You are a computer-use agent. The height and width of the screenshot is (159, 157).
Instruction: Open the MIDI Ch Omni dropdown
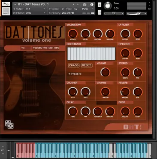click(x=29, y=13)
